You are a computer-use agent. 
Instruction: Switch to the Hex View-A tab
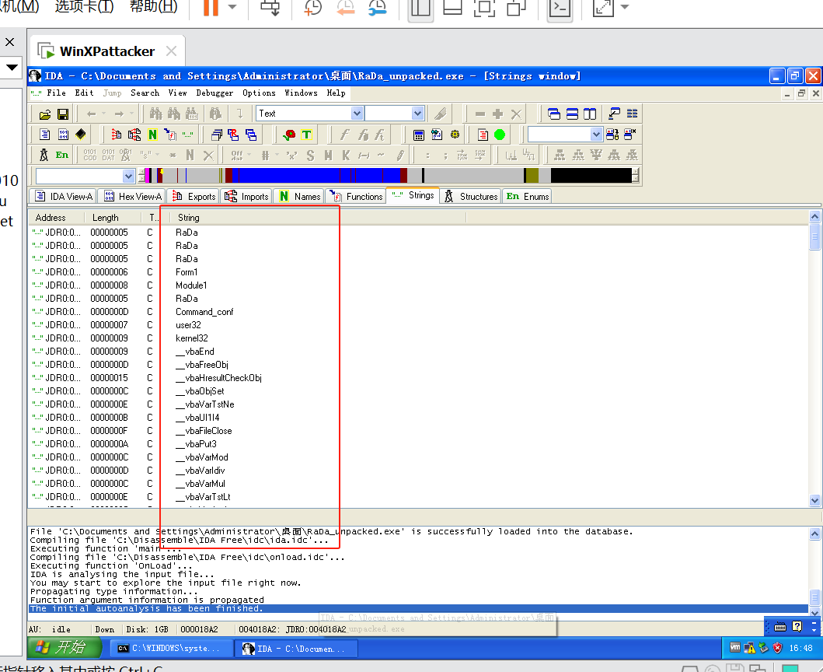132,197
